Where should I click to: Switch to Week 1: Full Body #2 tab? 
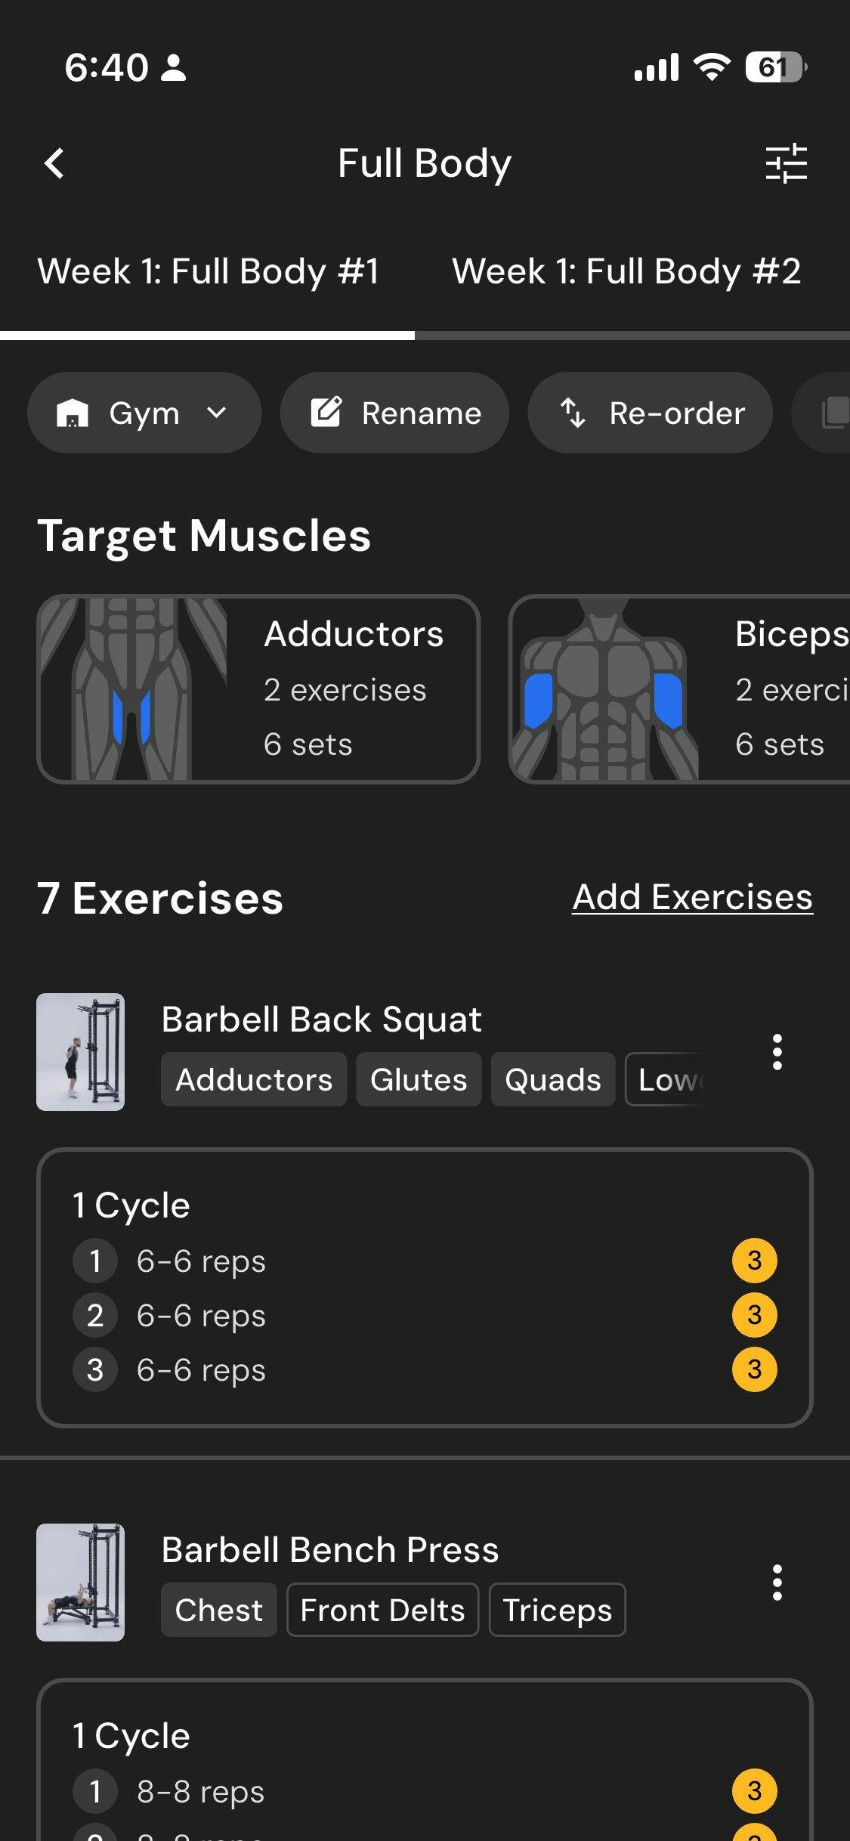[x=626, y=271]
